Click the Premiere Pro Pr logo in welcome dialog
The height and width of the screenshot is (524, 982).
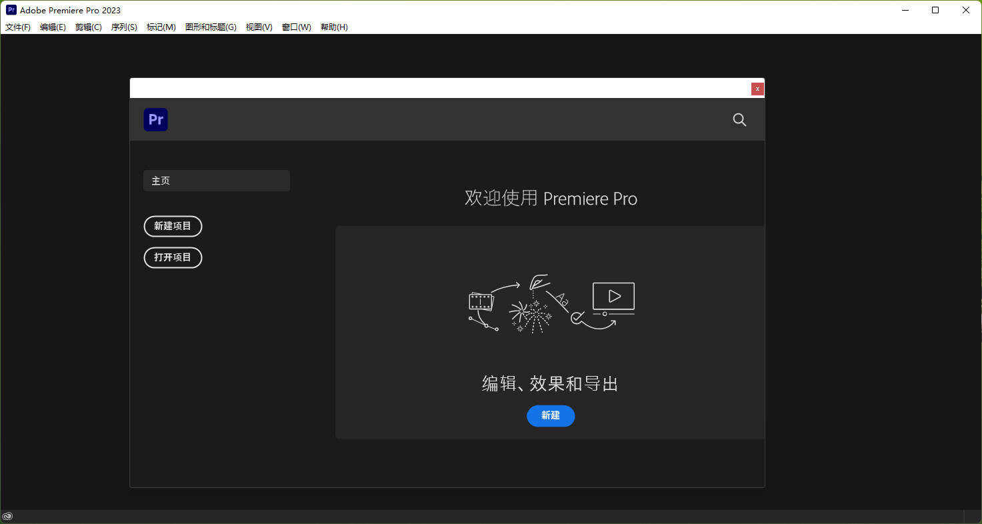pos(155,119)
